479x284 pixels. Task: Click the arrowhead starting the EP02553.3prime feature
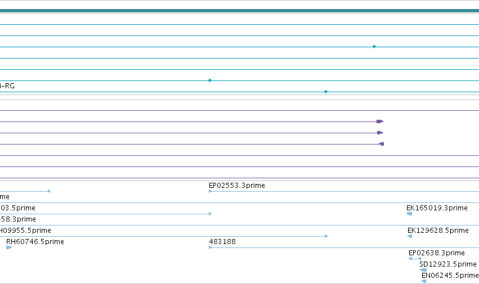click(x=210, y=191)
